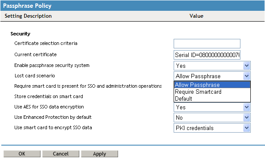Click the Certificate selection criteria label
Screen dimensions: 265x162
tap(46, 43)
